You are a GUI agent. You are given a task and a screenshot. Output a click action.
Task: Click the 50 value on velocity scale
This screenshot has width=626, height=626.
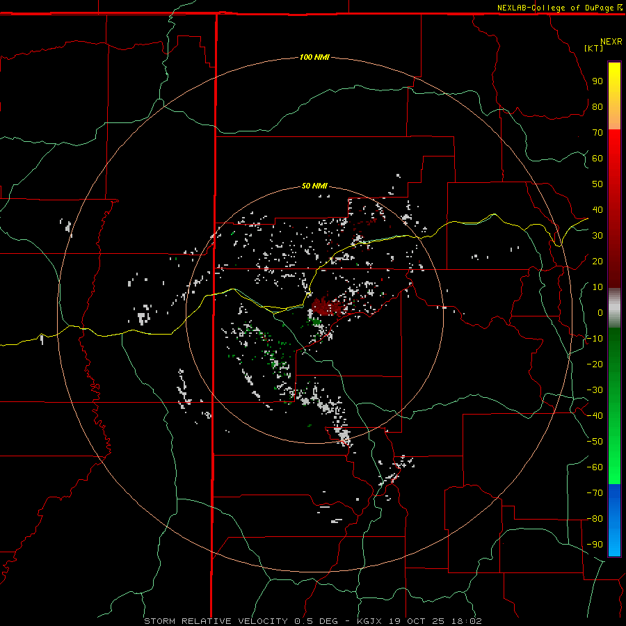pos(597,184)
